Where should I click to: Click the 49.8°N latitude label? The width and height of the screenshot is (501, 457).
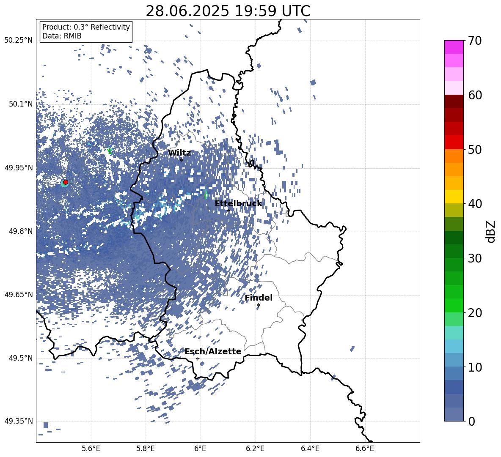click(21, 231)
